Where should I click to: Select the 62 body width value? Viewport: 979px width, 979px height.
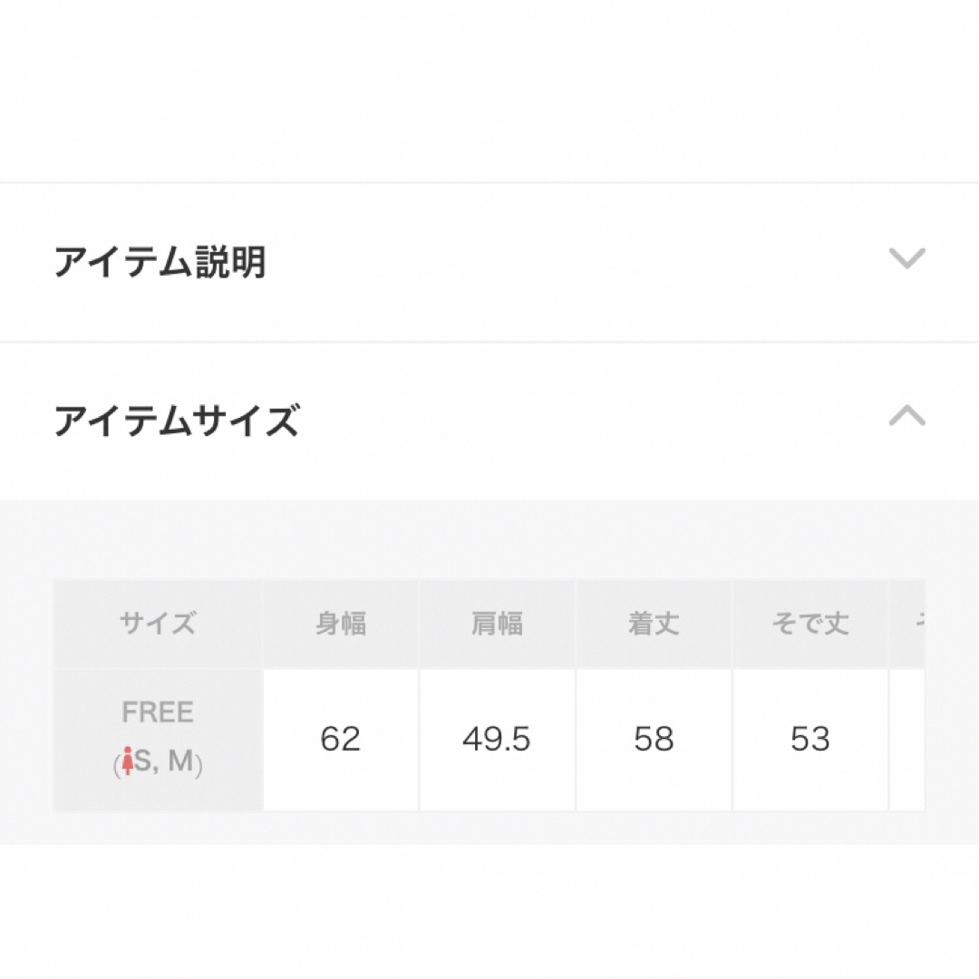[340, 740]
